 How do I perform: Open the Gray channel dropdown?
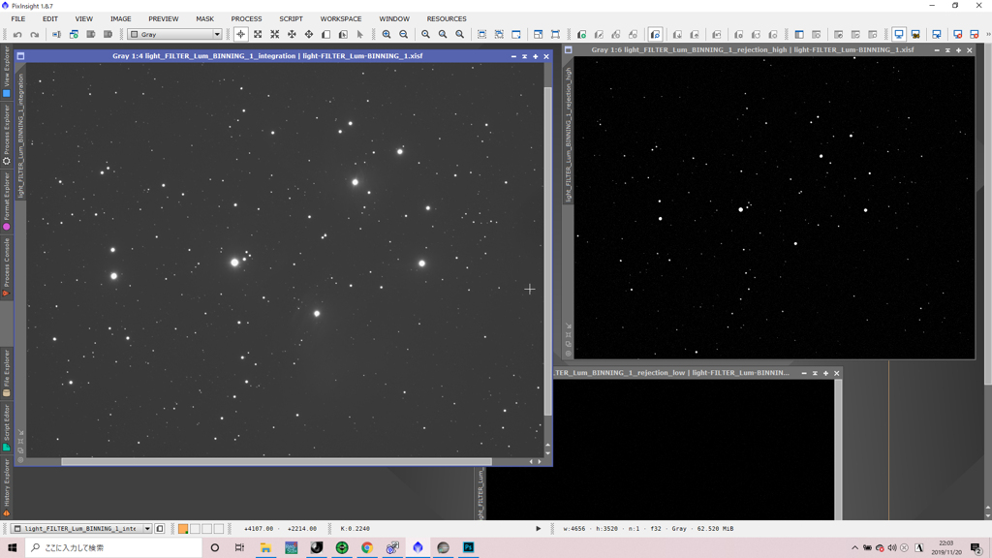217,35
